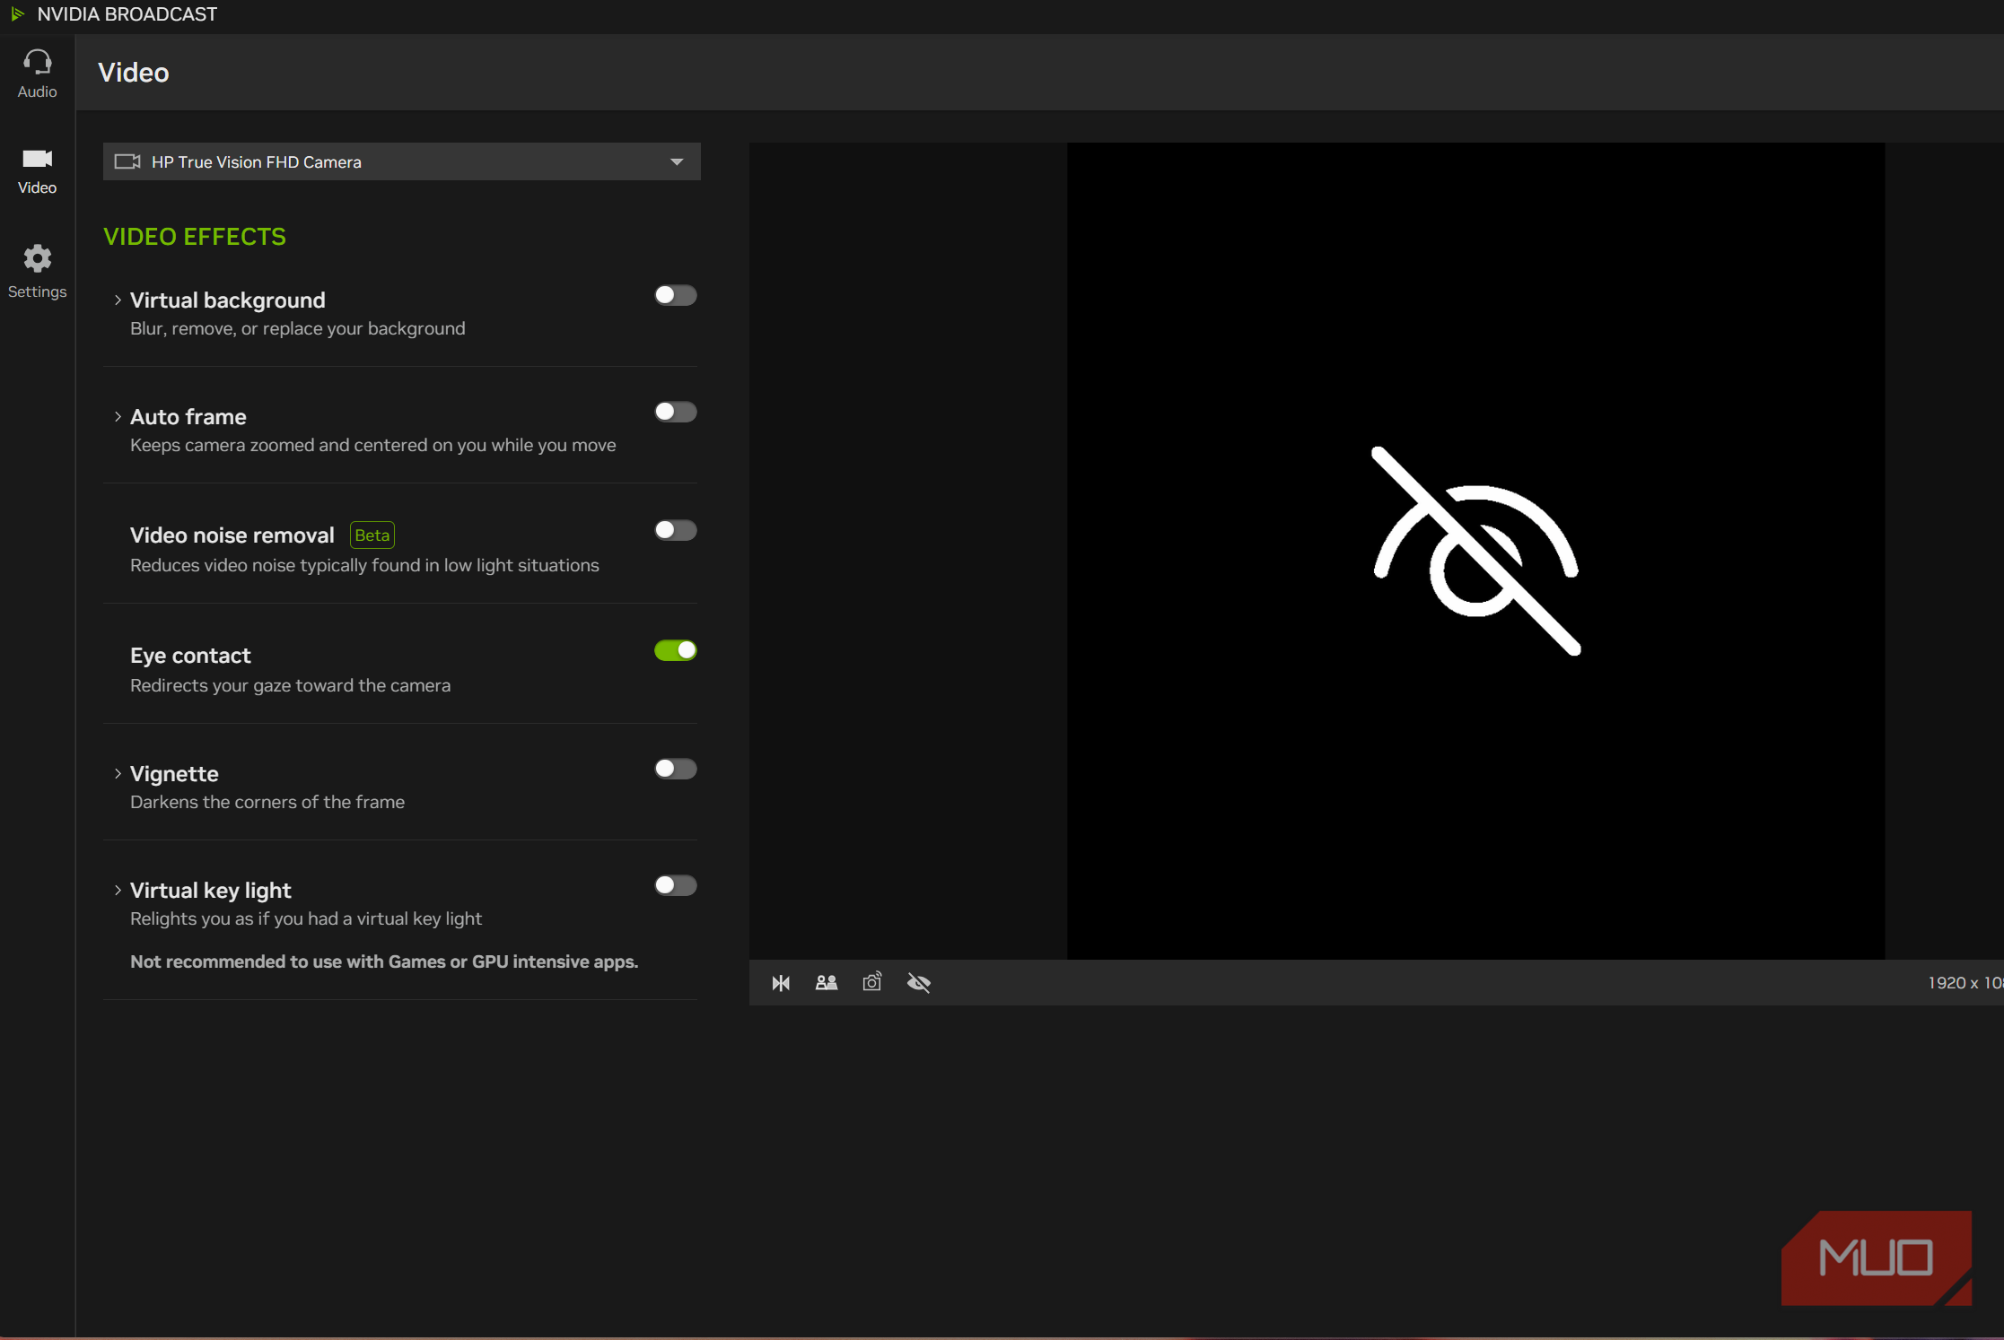This screenshot has height=1340, width=2004.
Task: Click the VIDEO EFFECTS heading
Action: (x=195, y=237)
